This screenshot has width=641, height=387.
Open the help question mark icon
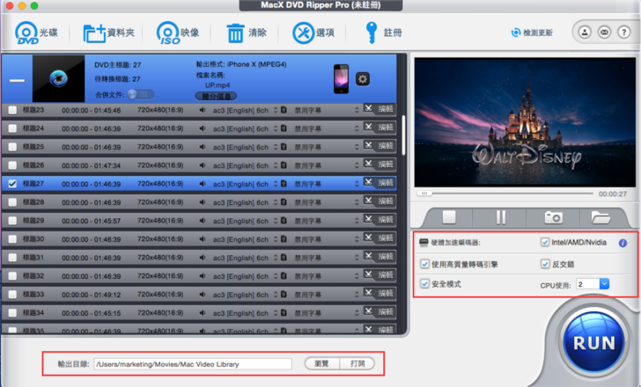coord(623,32)
